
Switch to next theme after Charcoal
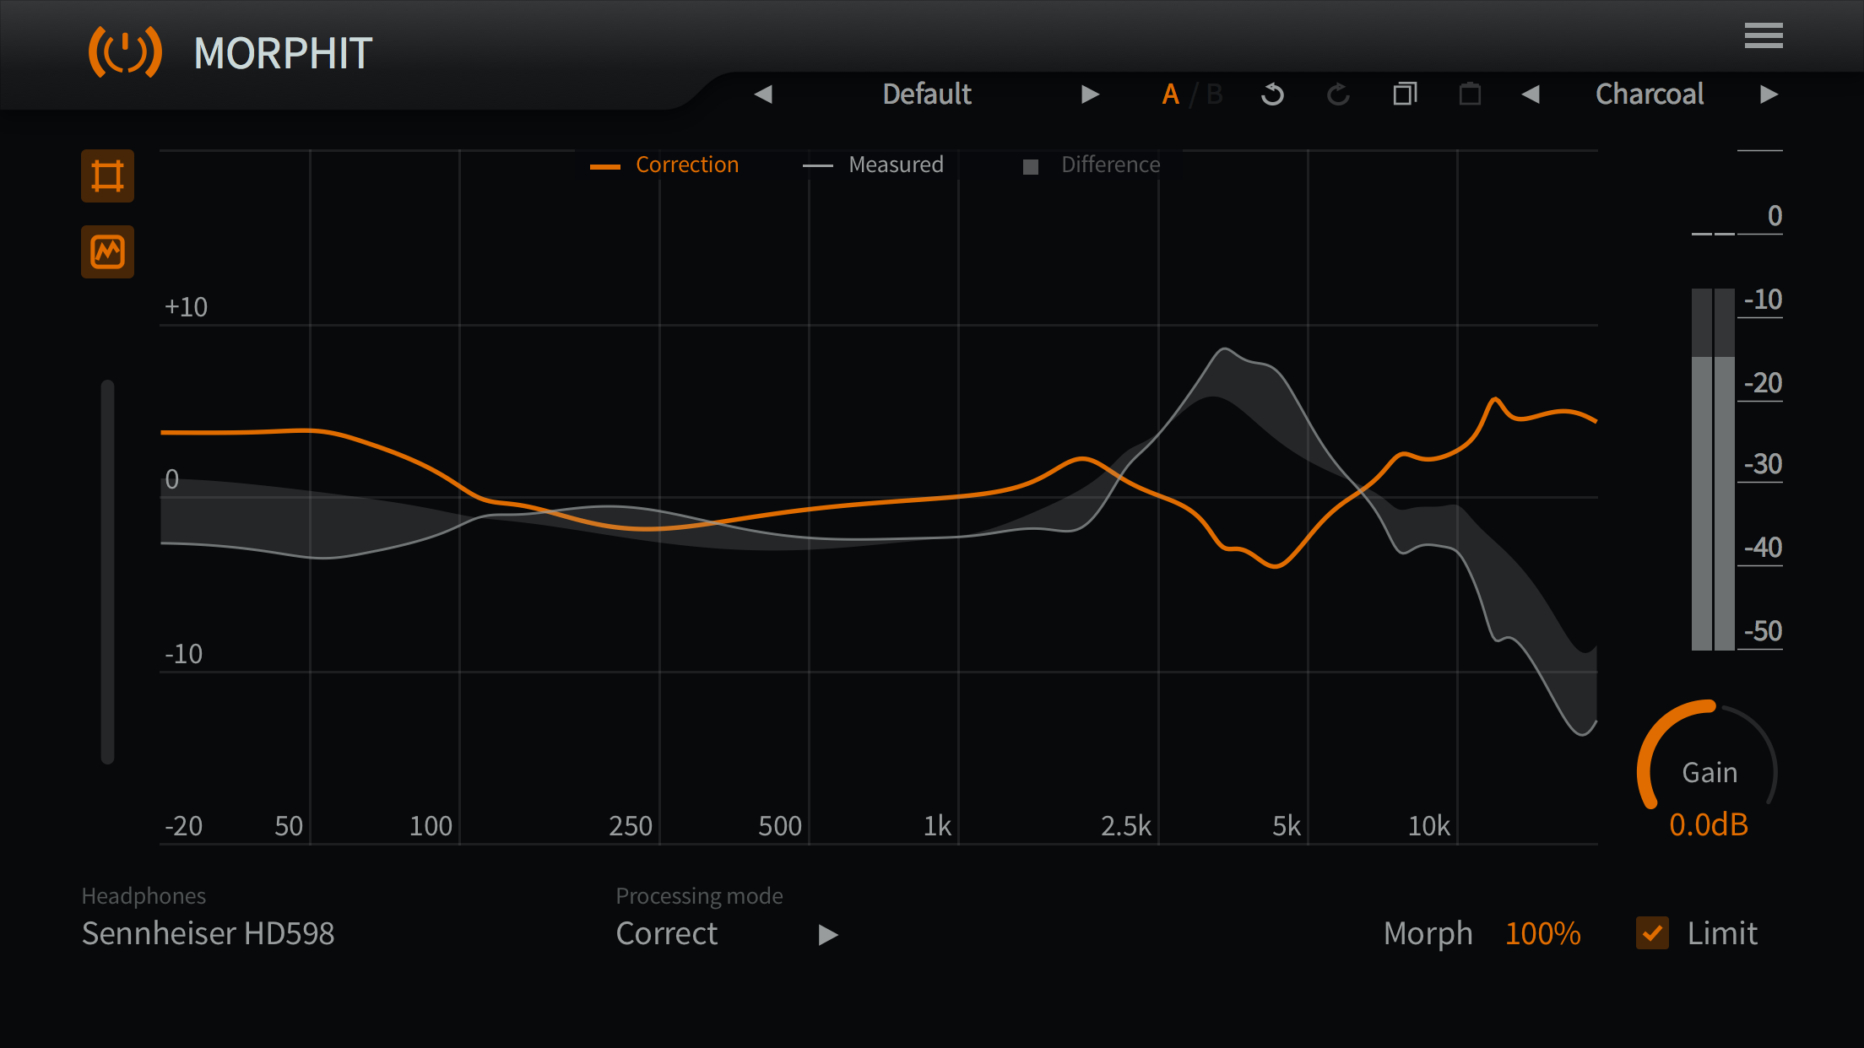tap(1769, 95)
